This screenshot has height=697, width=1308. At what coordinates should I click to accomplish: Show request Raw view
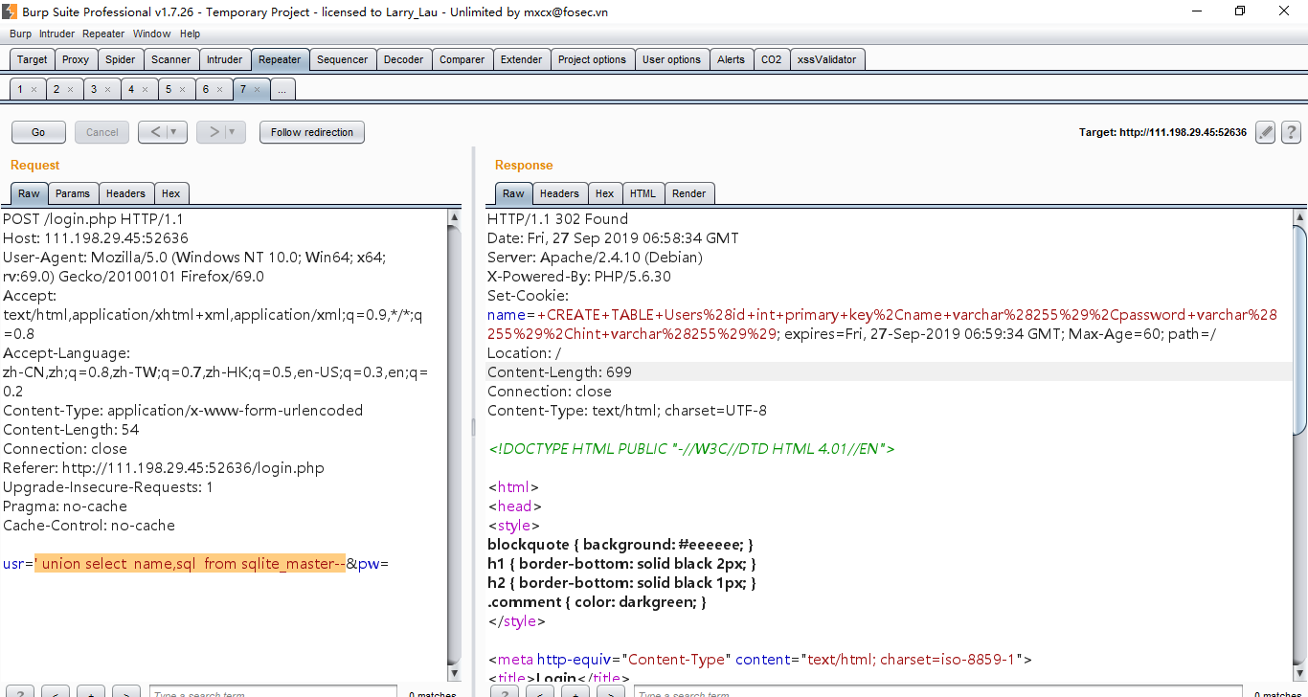(30, 193)
